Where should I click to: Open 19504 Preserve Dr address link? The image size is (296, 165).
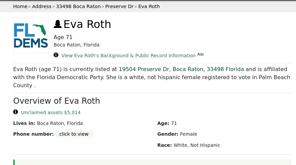tap(181, 69)
